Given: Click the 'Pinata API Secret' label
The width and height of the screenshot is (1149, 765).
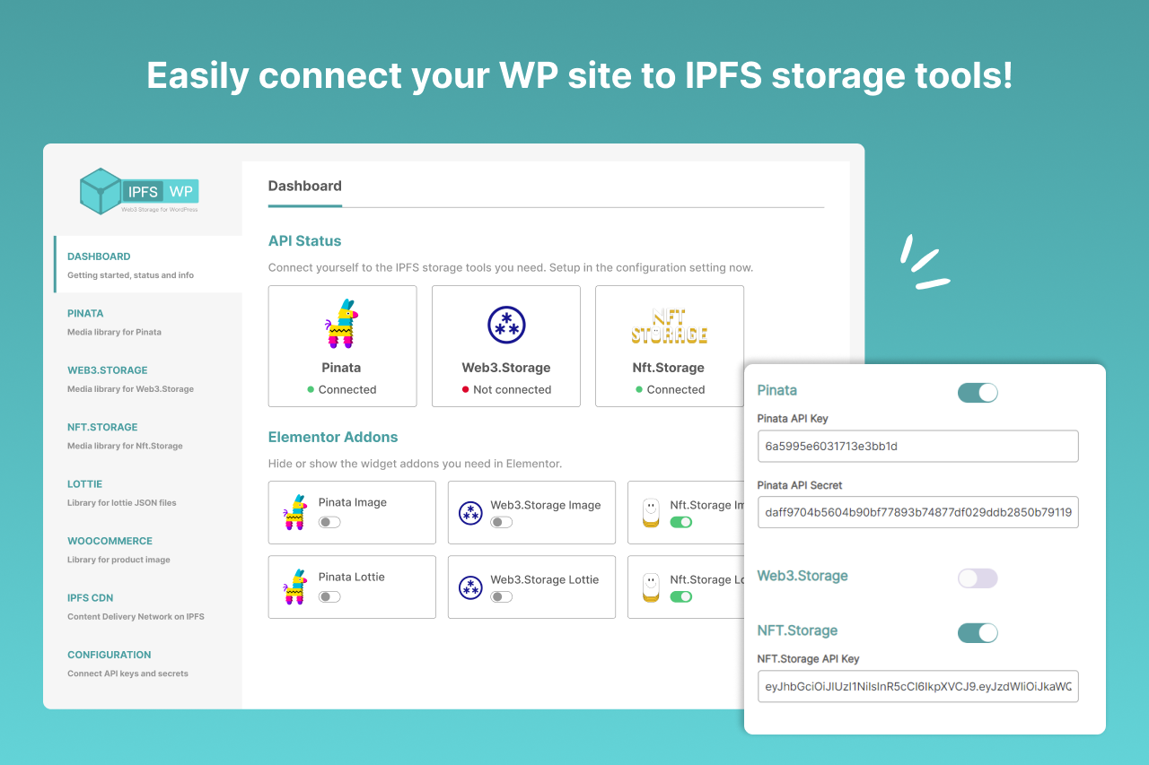Looking at the screenshot, I should pos(800,485).
